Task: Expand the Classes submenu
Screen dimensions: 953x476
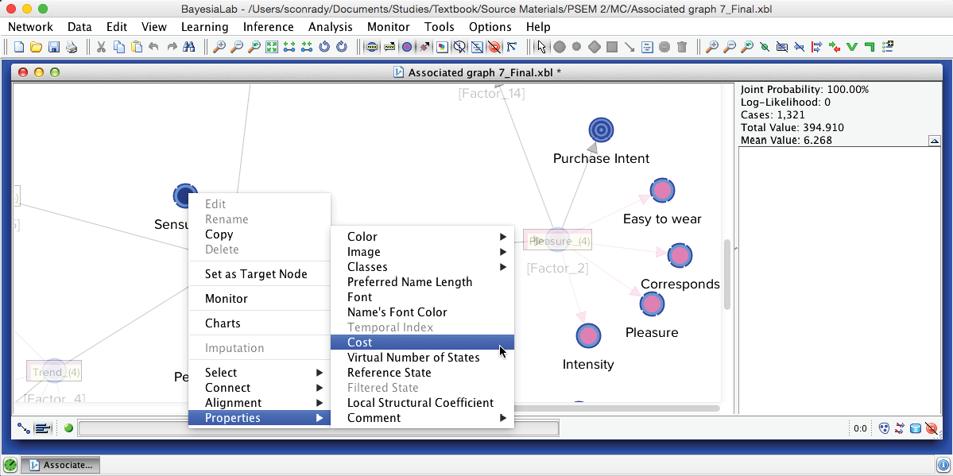Action: coord(422,267)
